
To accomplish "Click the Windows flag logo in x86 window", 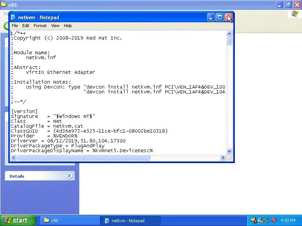I will [295, 14].
